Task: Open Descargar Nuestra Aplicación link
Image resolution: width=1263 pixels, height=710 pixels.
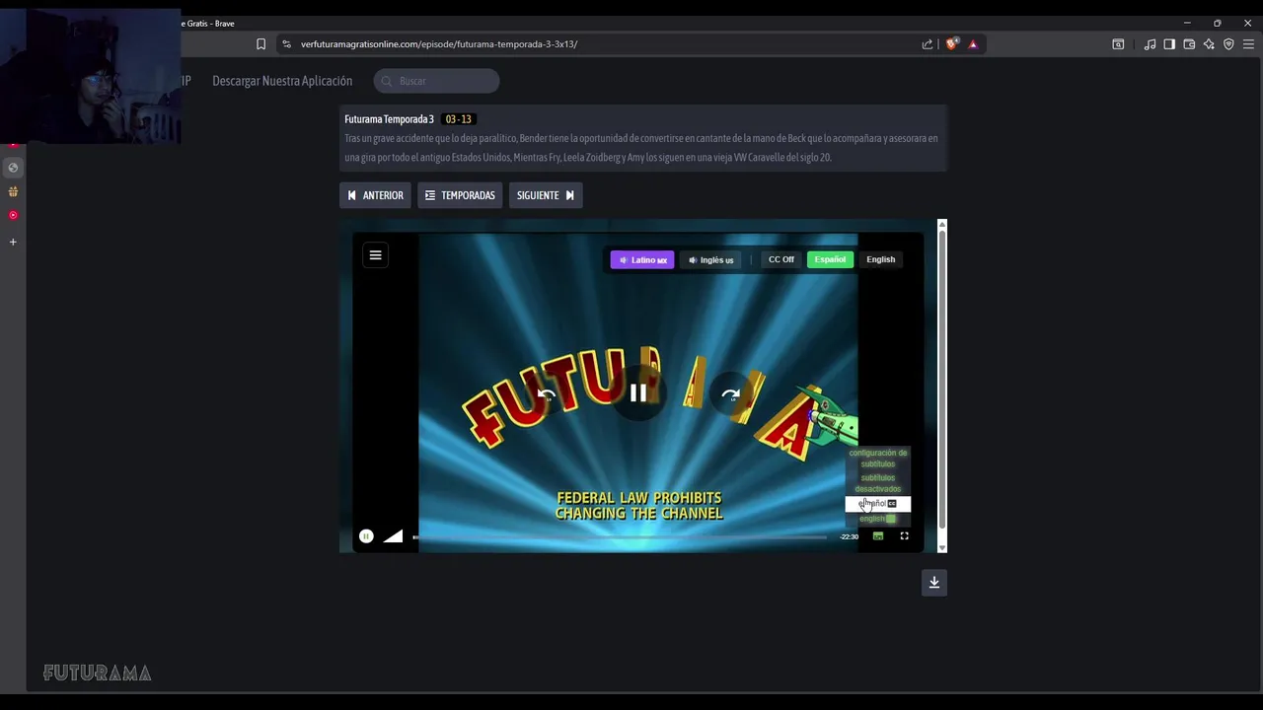Action: click(282, 81)
